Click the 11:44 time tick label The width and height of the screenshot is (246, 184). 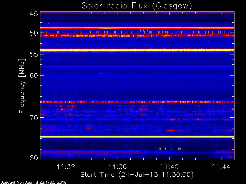click(221, 167)
